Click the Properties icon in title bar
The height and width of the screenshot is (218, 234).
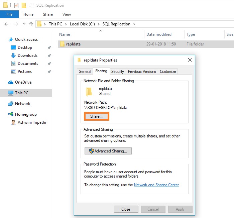point(16,5)
